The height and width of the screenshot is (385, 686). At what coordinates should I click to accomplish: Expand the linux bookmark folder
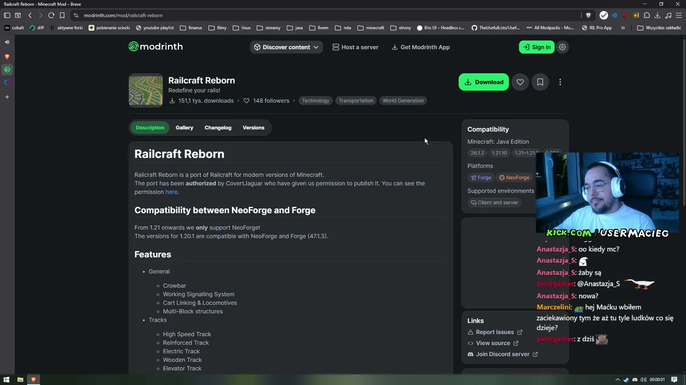(x=242, y=28)
